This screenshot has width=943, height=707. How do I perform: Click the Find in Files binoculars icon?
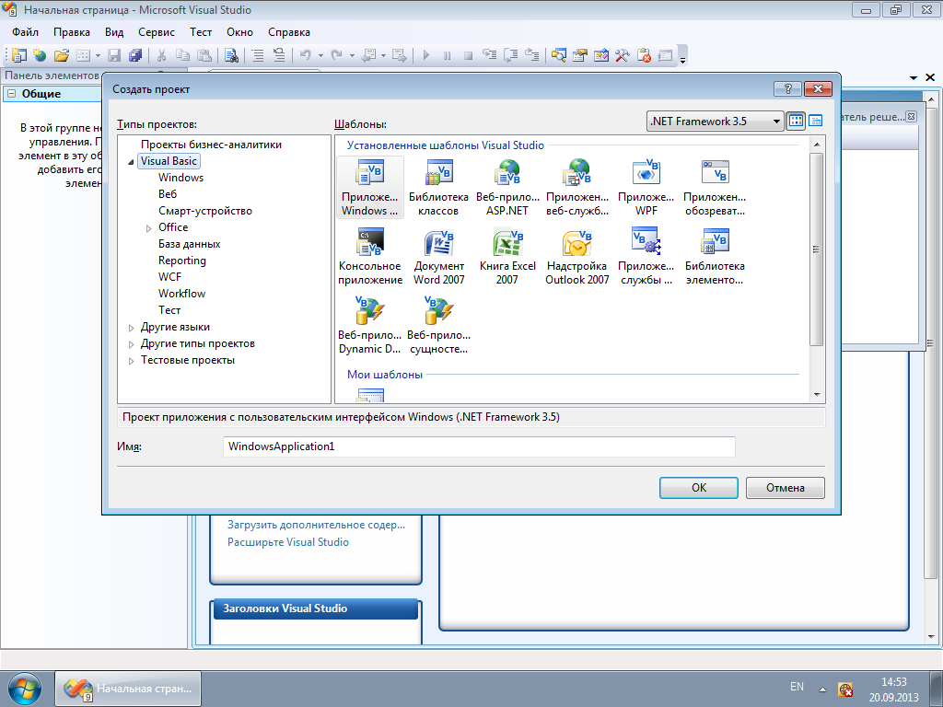click(231, 56)
